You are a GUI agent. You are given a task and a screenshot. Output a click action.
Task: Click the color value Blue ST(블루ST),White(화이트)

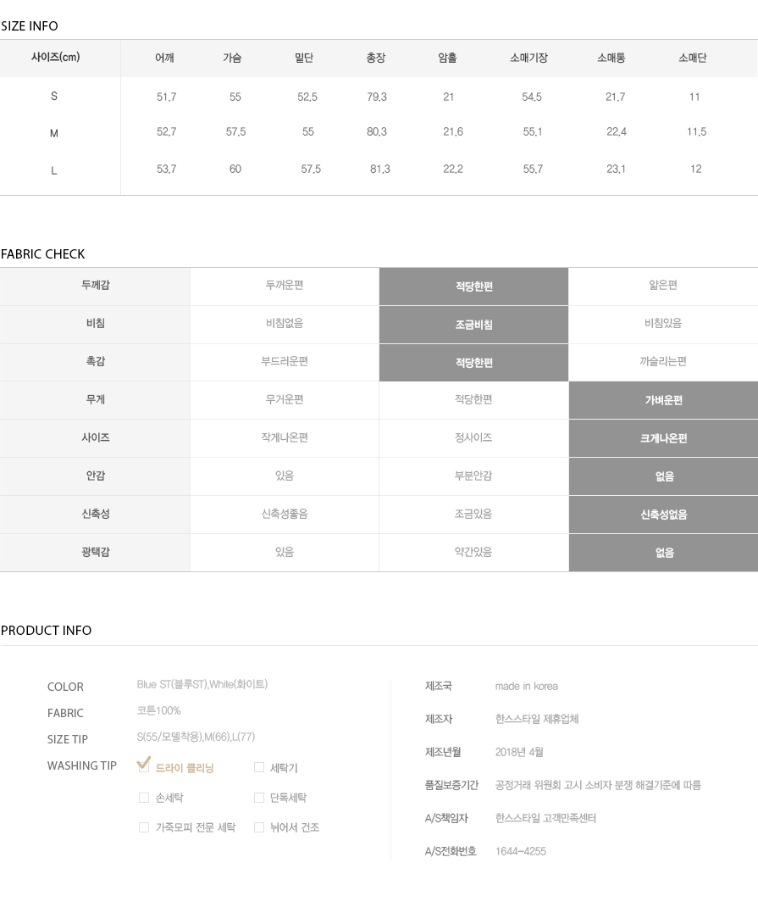coord(202,684)
